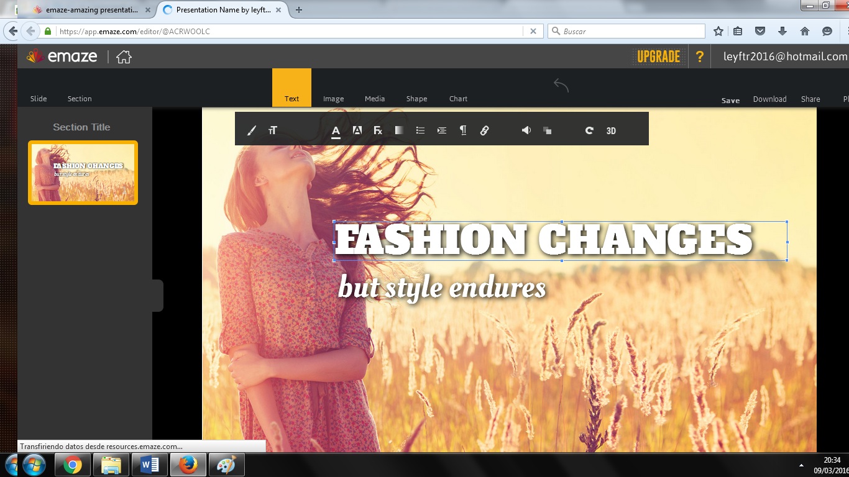Image resolution: width=849 pixels, height=477 pixels.
Task: Open Microsoft Word from the taskbar
Action: pyautogui.click(x=150, y=465)
